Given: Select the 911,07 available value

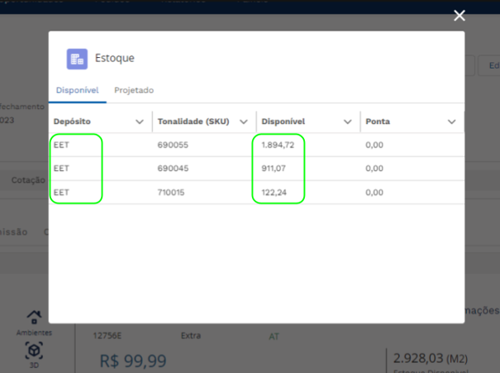Looking at the screenshot, I should point(274,169).
